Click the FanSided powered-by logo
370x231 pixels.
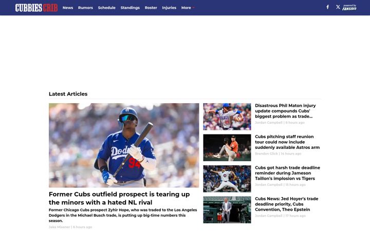coord(349,7)
